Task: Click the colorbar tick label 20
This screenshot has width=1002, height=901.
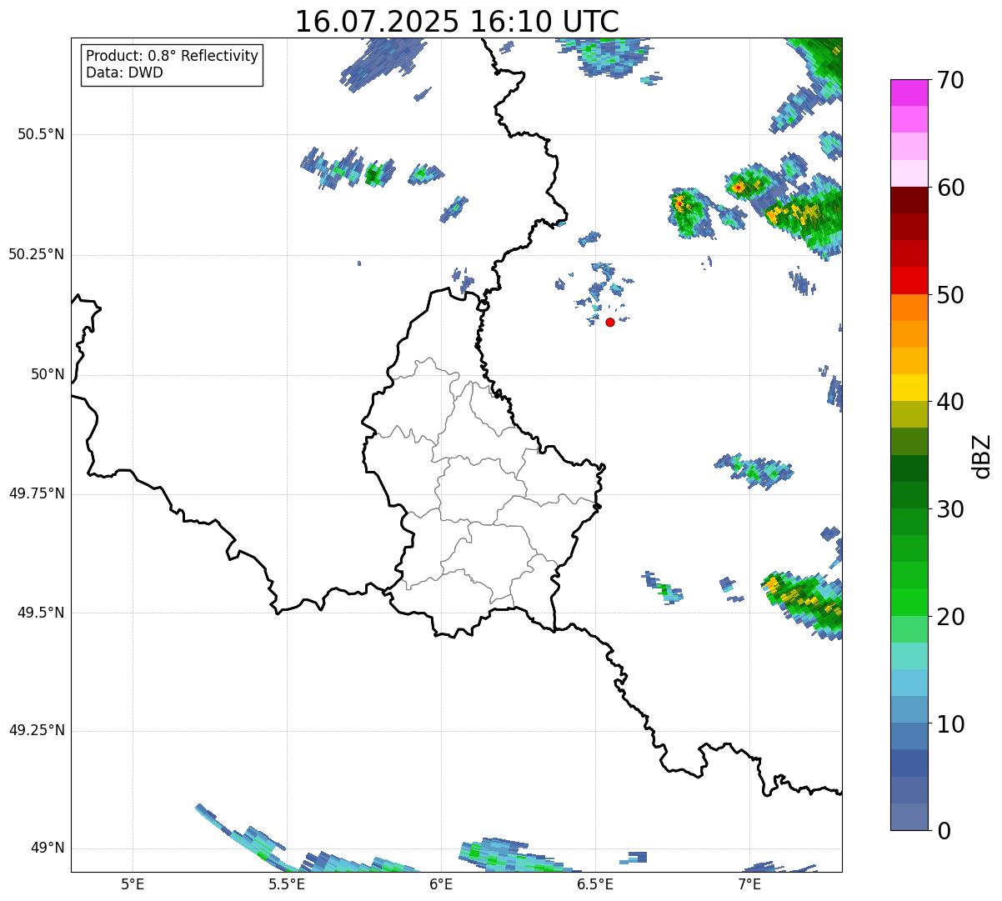Action: tap(950, 617)
